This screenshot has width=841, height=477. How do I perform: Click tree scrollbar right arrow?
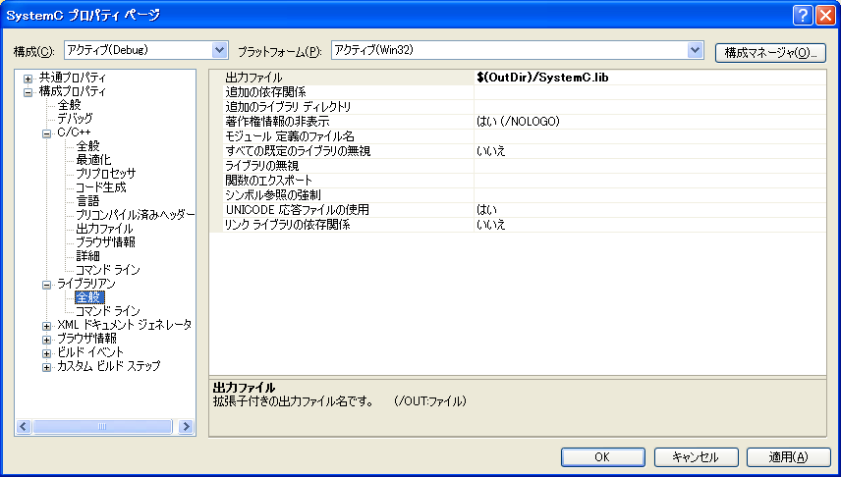(x=186, y=427)
